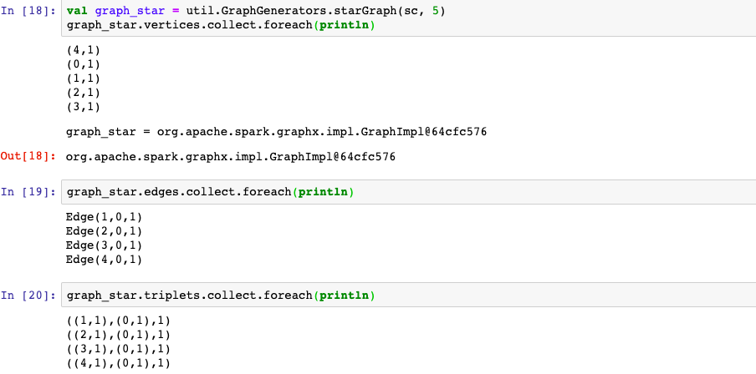The width and height of the screenshot is (756, 374).
Task: Select the In [18] cell prompt
Action: [30, 11]
